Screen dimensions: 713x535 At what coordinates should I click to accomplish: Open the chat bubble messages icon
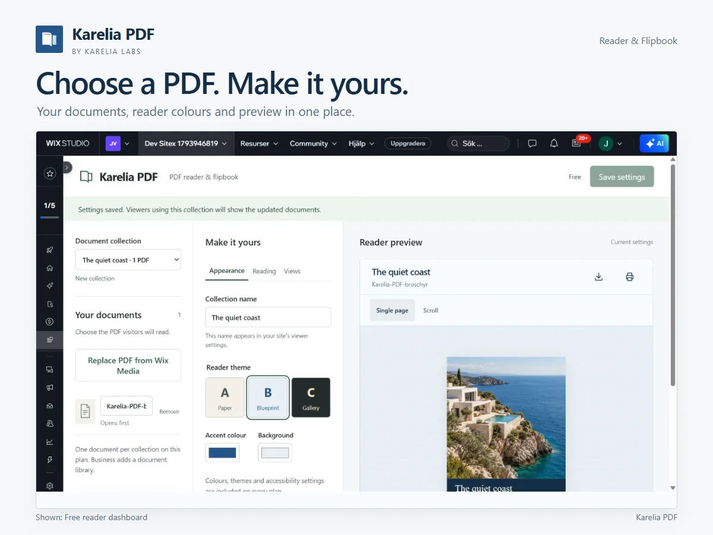[x=532, y=143]
